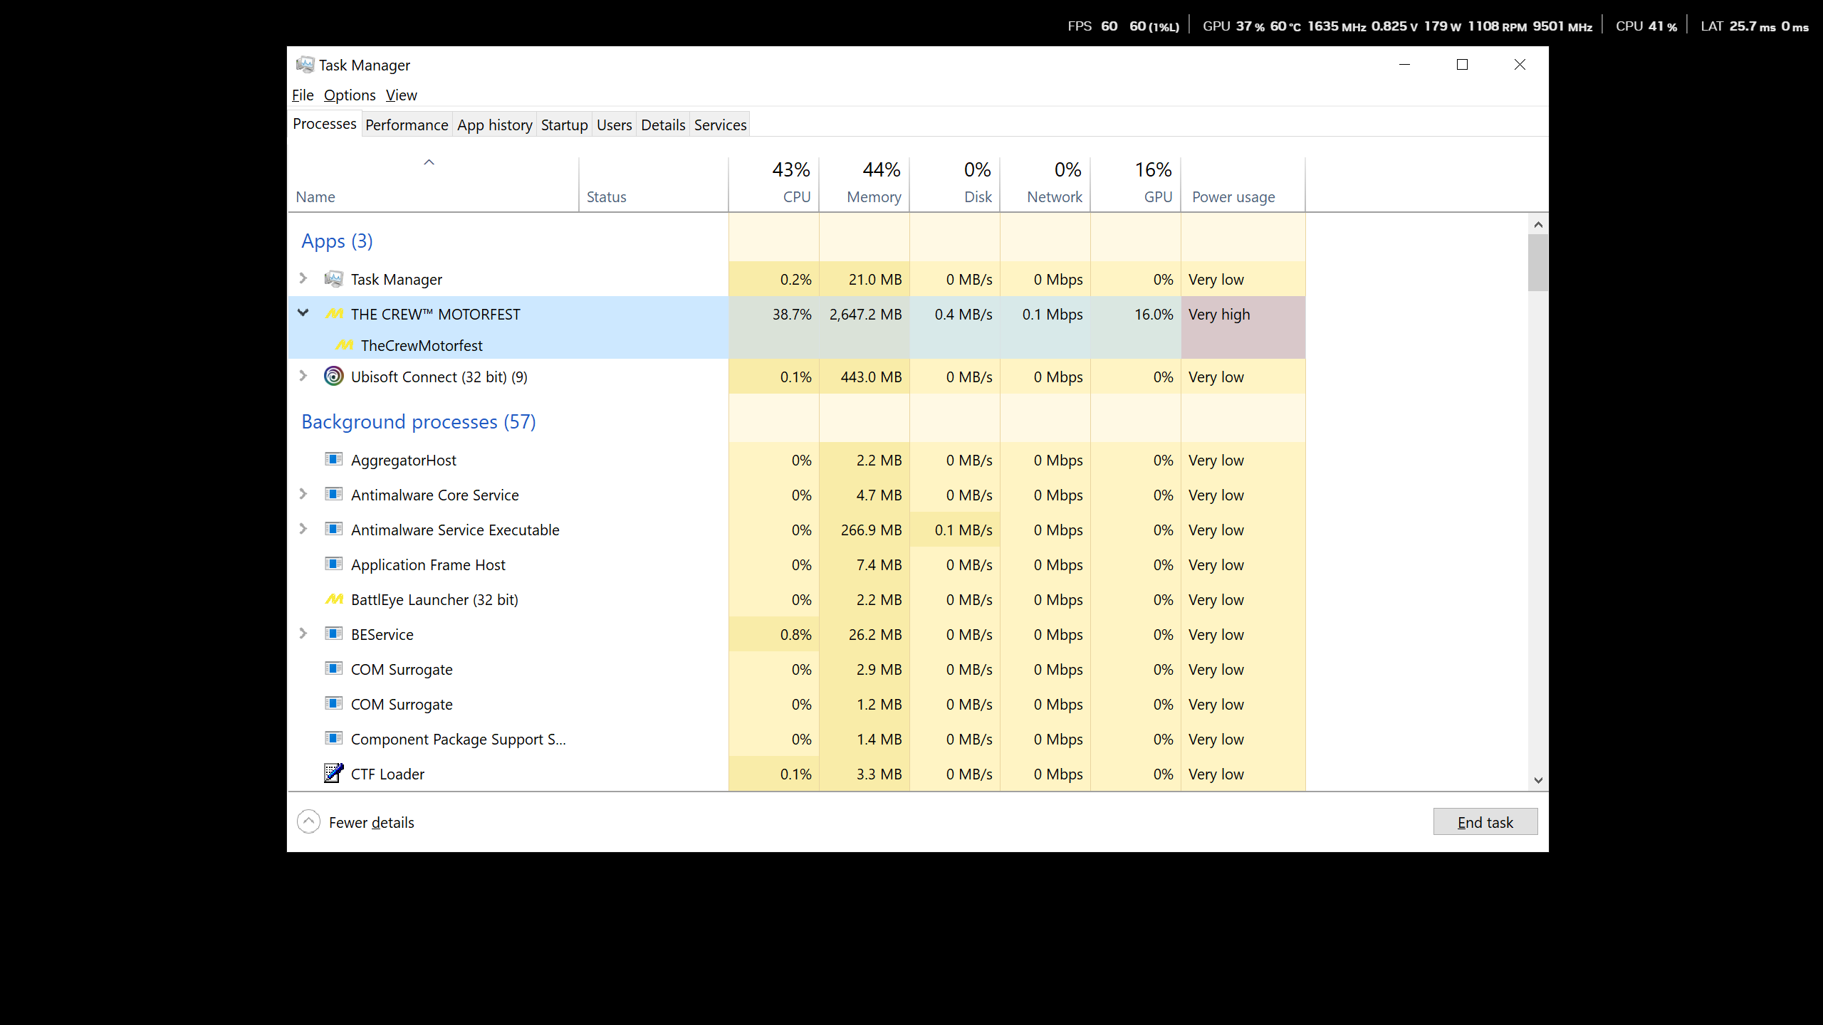Click THE CREW MOTORFEST app icon
Image resolution: width=1823 pixels, height=1025 pixels.
(x=334, y=314)
